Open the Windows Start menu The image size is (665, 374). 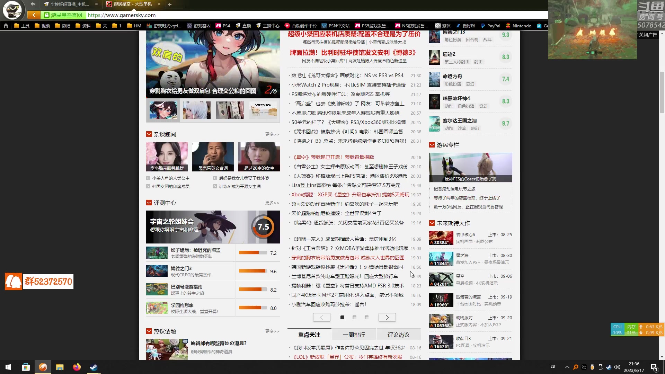pyautogui.click(x=8, y=367)
